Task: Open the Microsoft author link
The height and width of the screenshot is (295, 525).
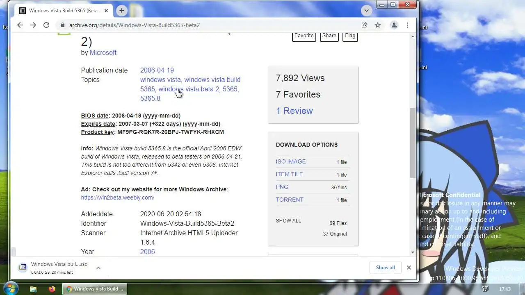Action: [x=103, y=52]
